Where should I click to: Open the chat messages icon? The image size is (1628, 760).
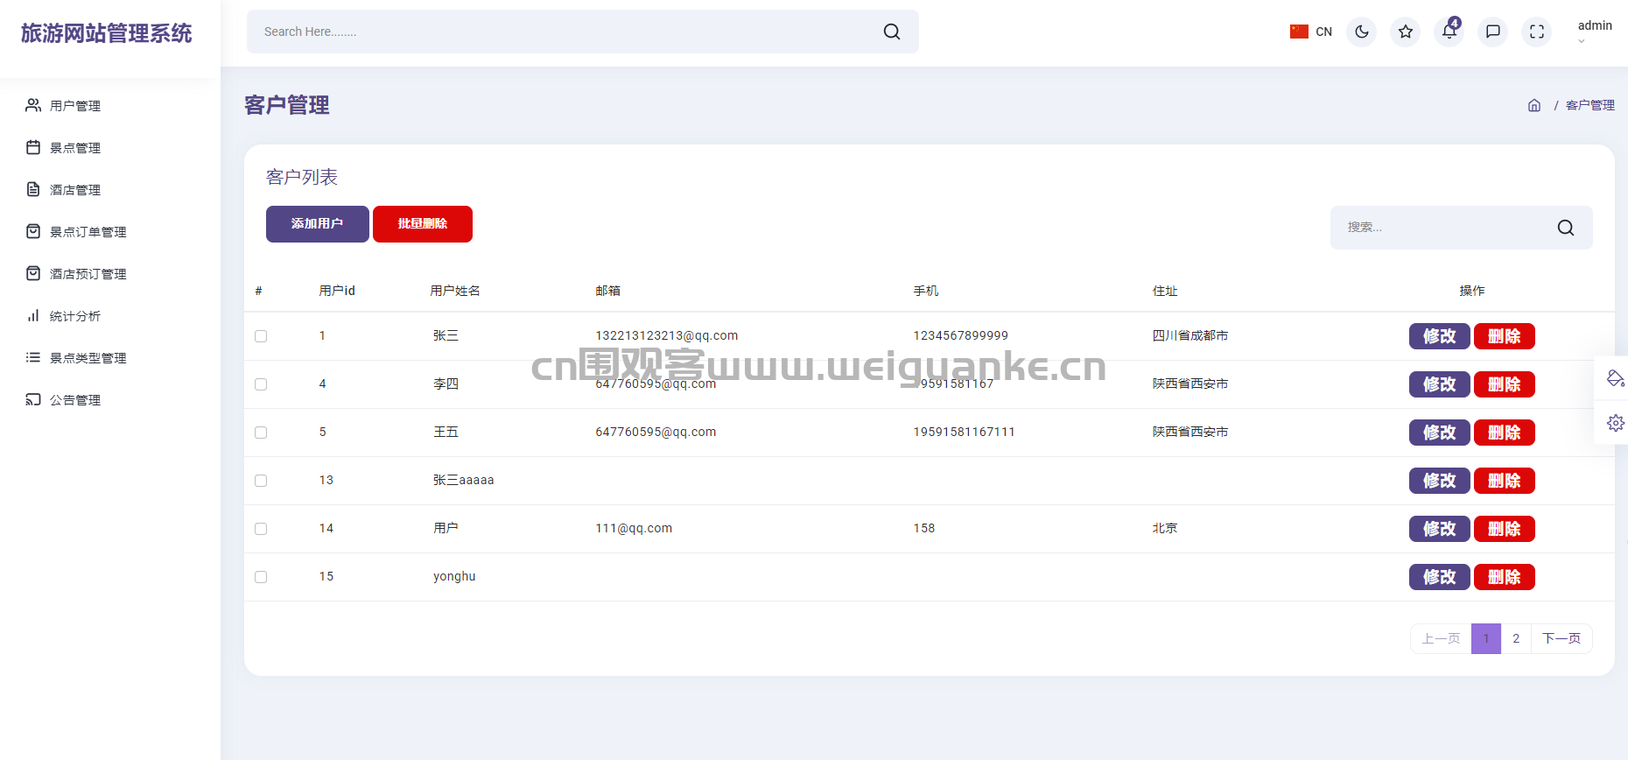(1492, 32)
